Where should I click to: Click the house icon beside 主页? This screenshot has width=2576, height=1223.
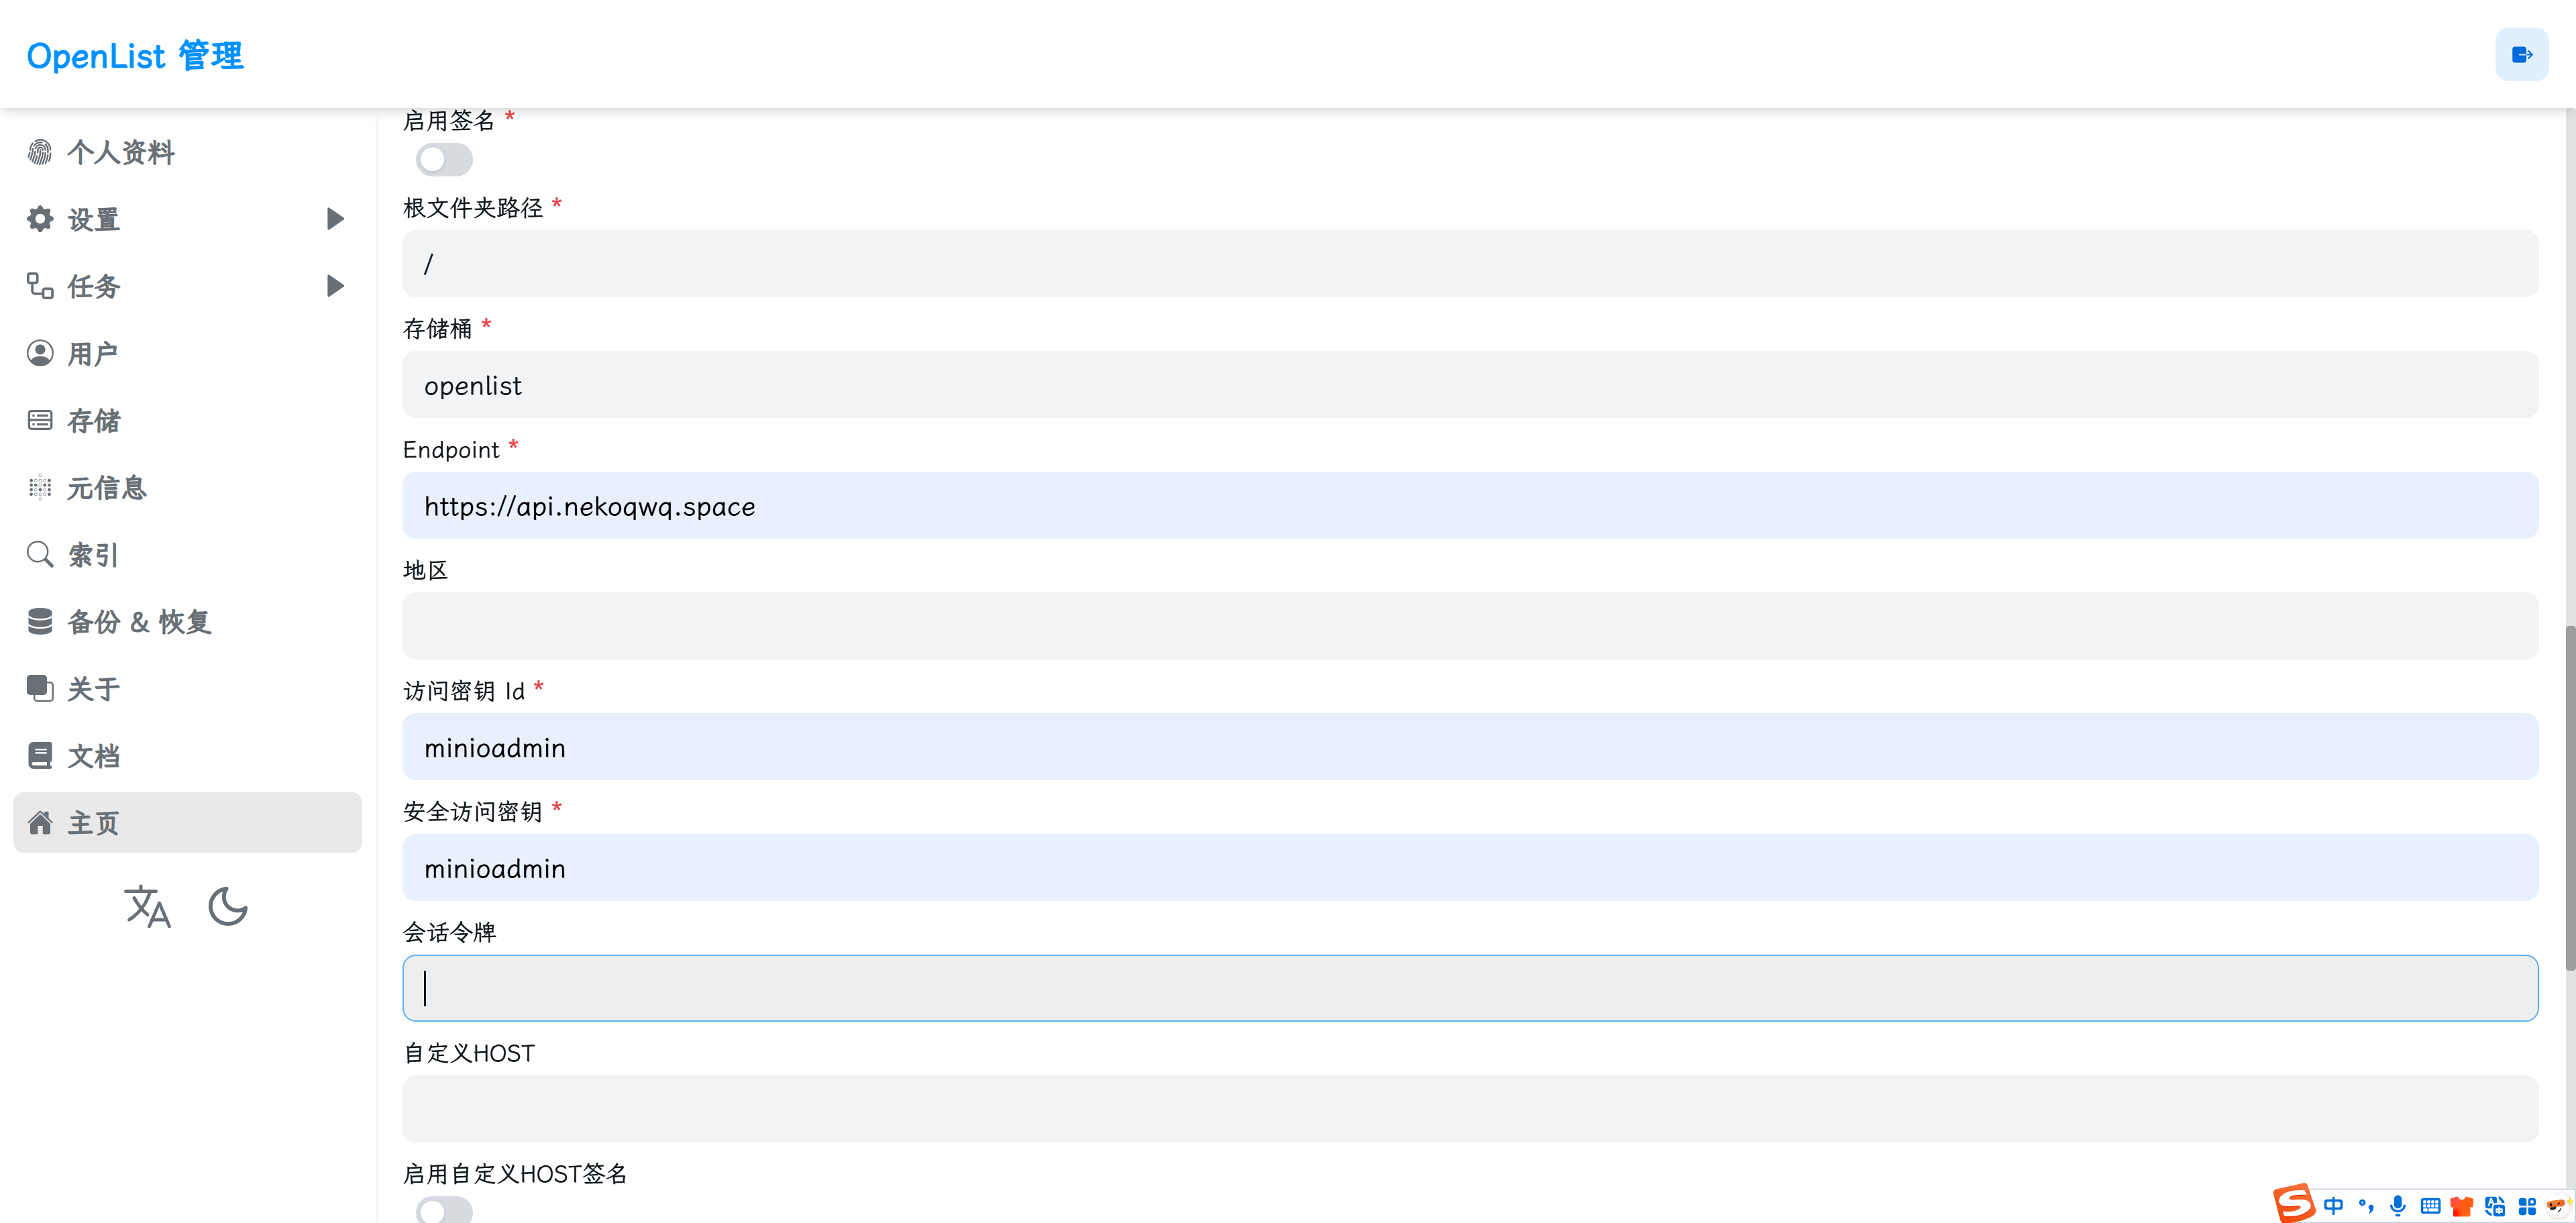[40, 822]
